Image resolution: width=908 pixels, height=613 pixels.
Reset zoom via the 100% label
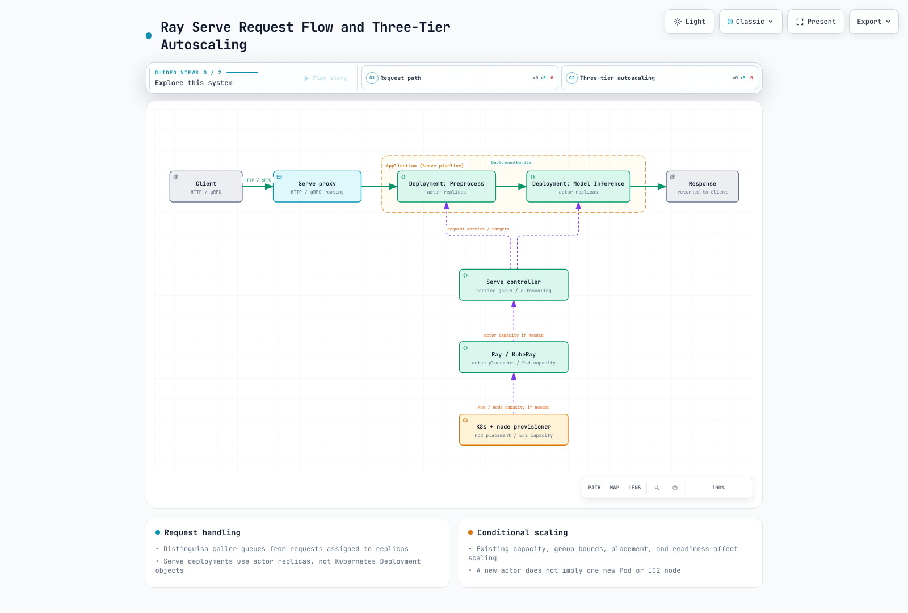point(718,488)
